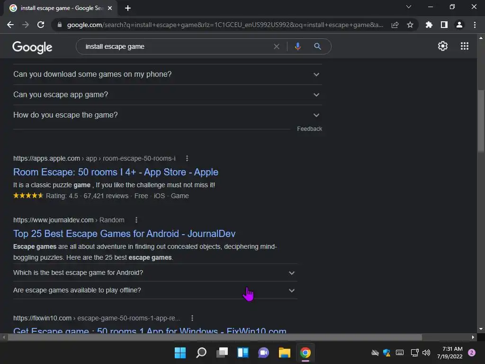Click the browser forward arrow
This screenshot has height=364, width=485.
pos(26,25)
